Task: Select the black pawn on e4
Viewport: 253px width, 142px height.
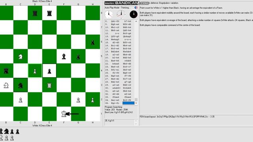Action: [49, 71]
